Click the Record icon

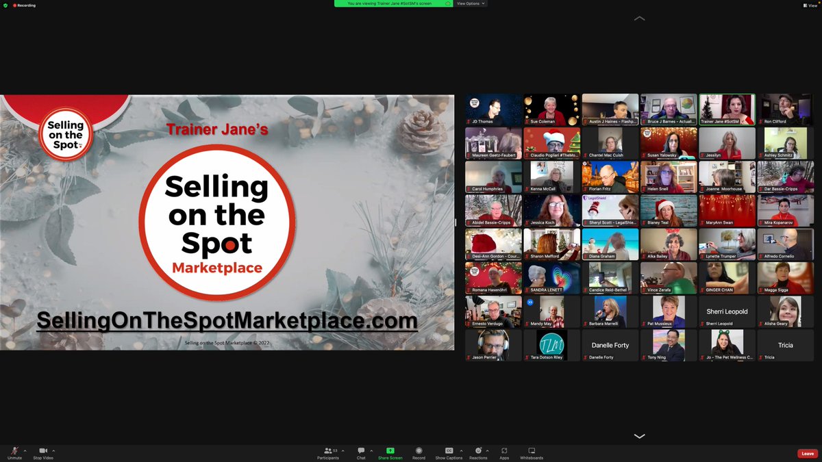click(x=419, y=451)
